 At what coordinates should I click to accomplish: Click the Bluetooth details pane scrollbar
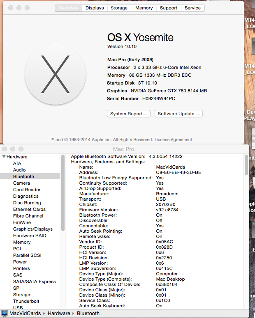click(246, 165)
